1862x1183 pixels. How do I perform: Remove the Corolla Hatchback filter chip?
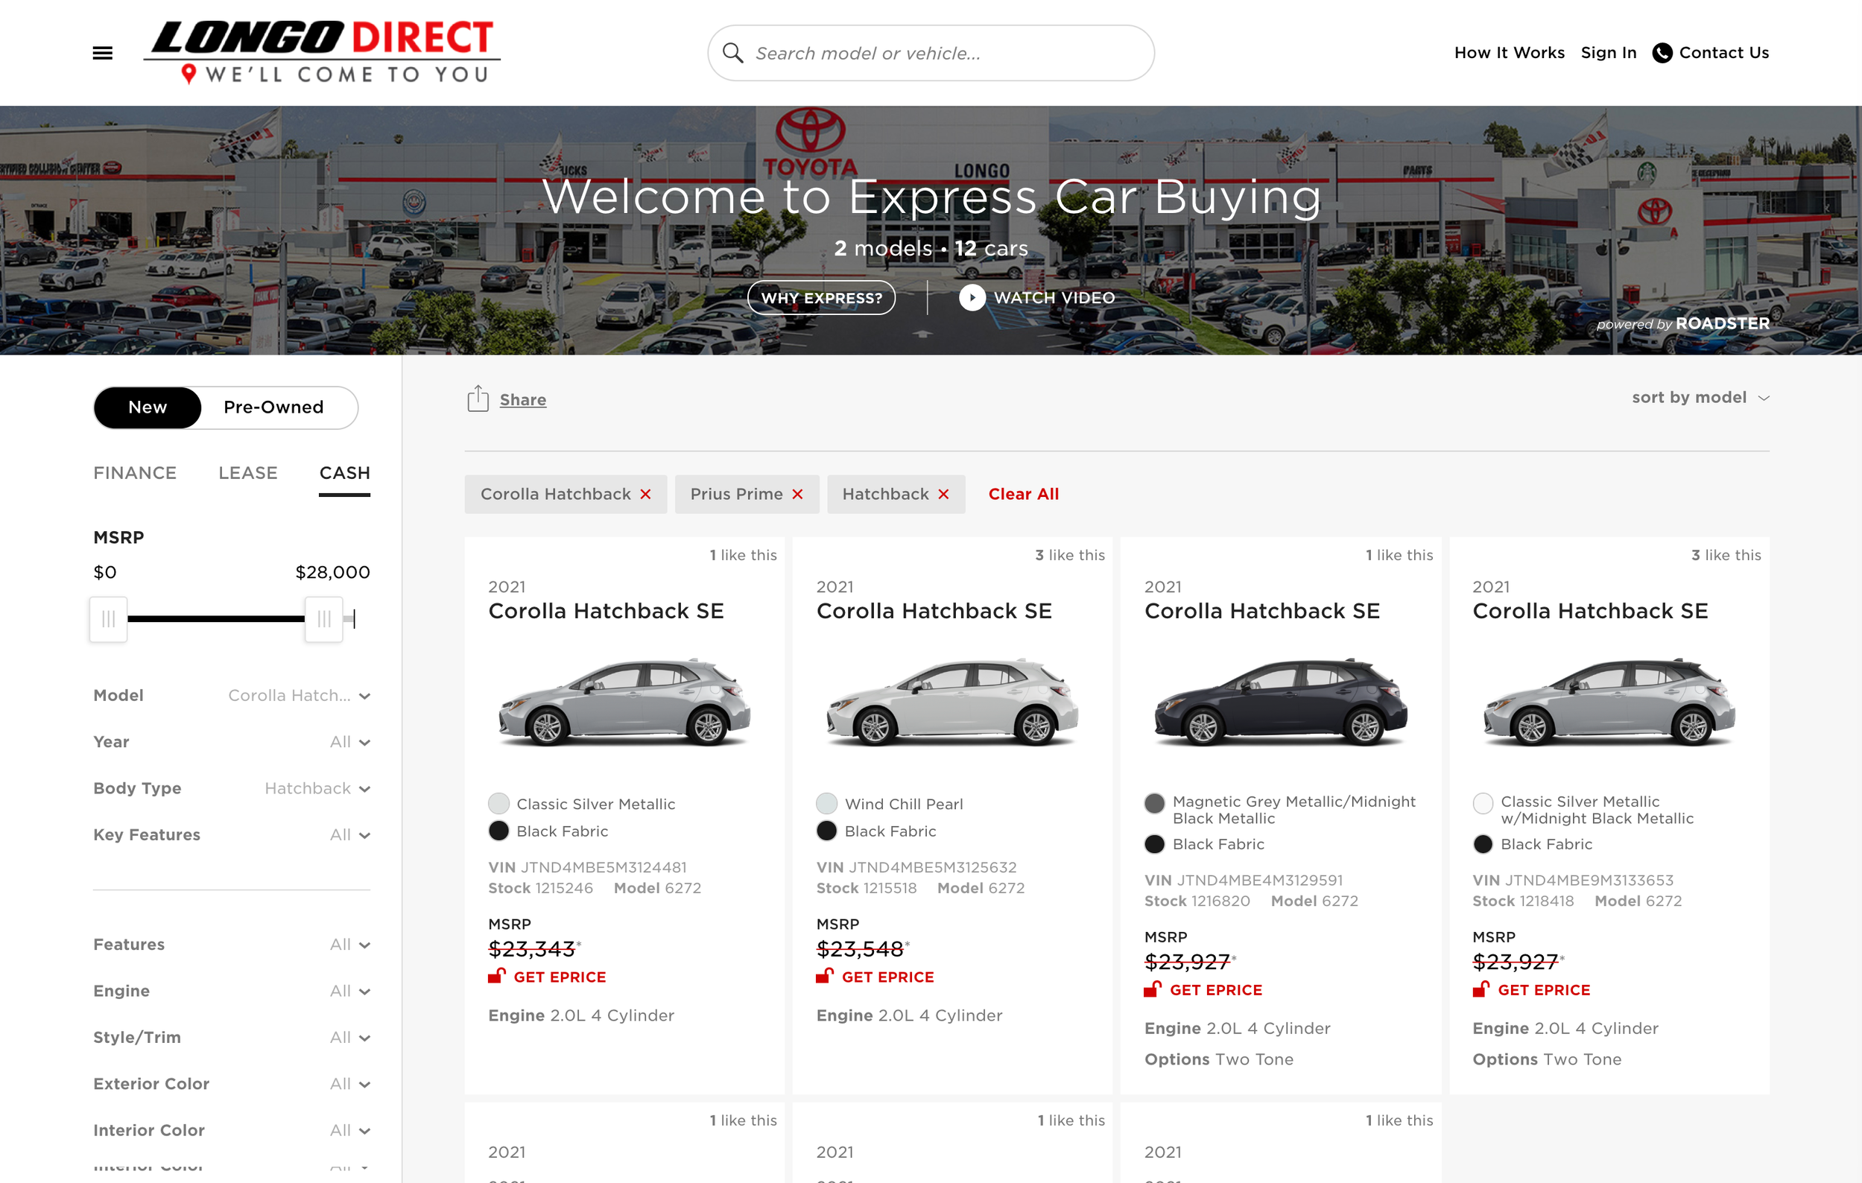pos(646,494)
